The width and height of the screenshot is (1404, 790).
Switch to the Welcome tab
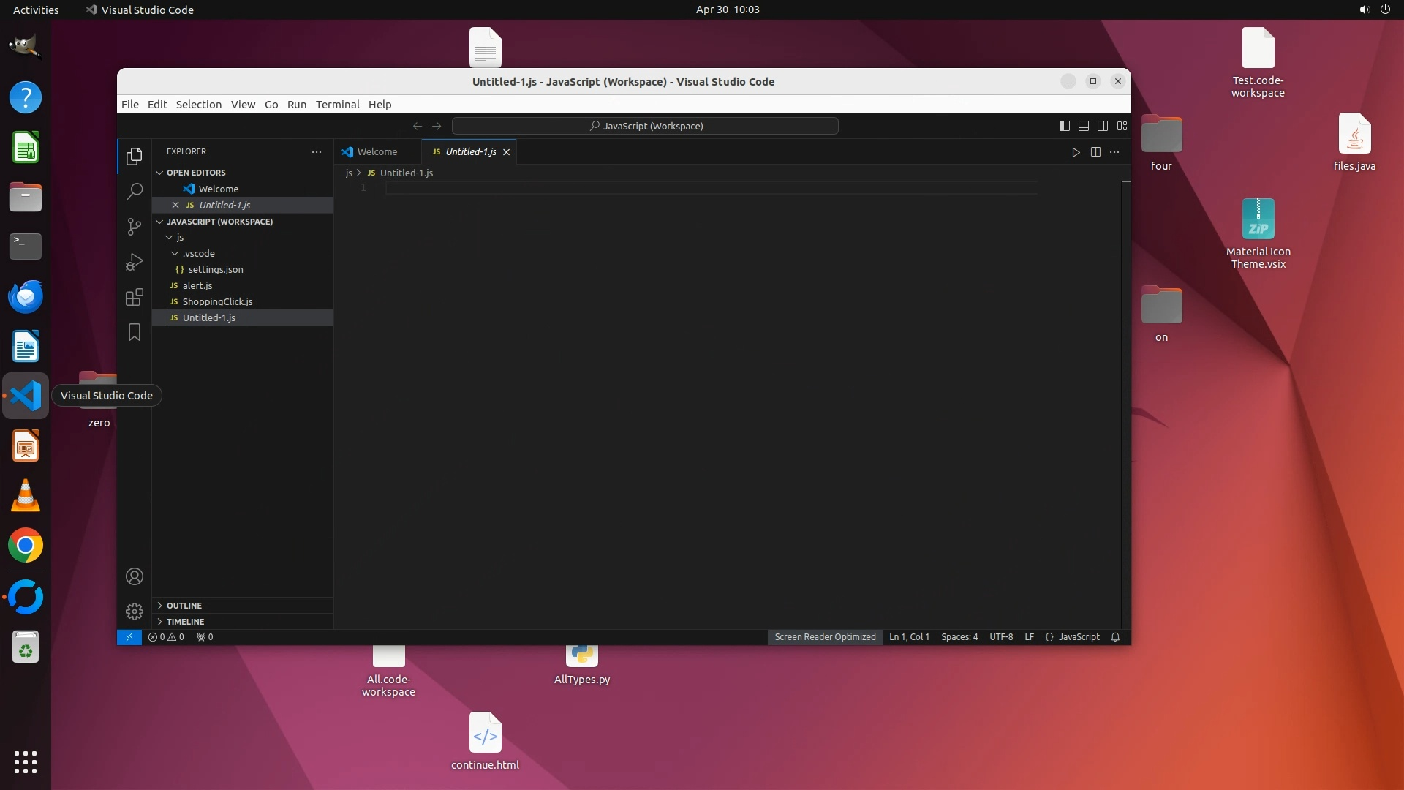click(x=377, y=152)
